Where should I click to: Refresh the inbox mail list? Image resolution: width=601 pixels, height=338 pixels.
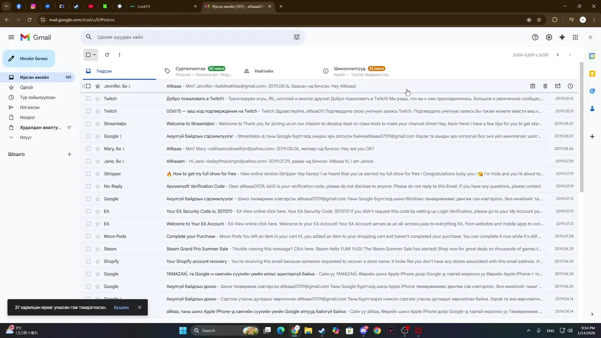click(107, 55)
